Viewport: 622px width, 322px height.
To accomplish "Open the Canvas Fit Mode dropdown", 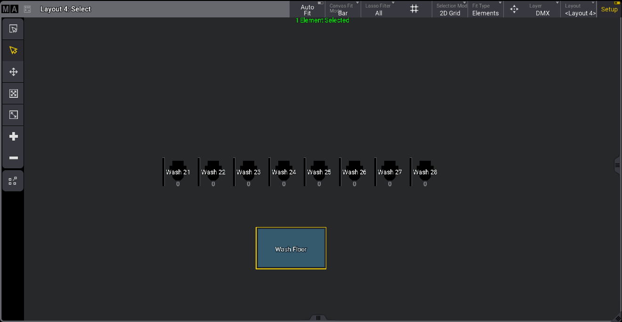I will pos(343,10).
